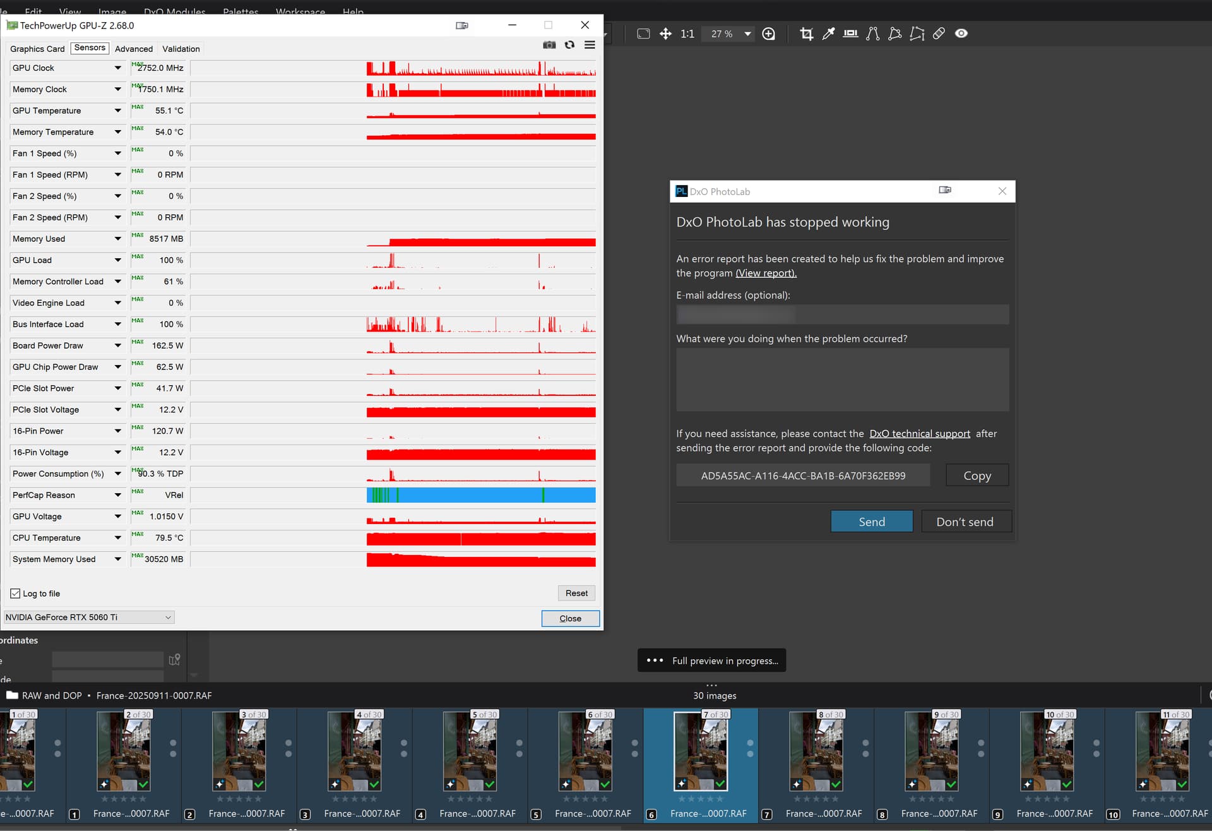Select thumbnail labeled 8 of 30
The image size is (1212, 831).
pyautogui.click(x=816, y=751)
